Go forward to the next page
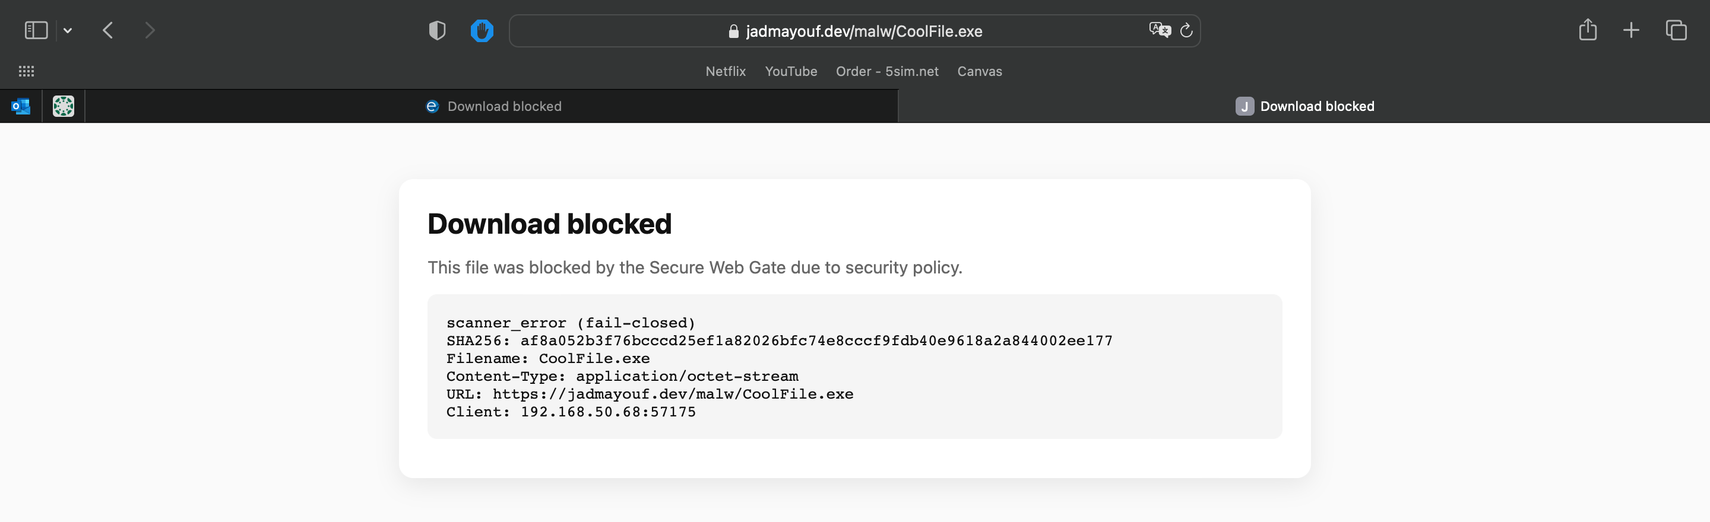The height and width of the screenshot is (522, 1710). click(x=150, y=30)
